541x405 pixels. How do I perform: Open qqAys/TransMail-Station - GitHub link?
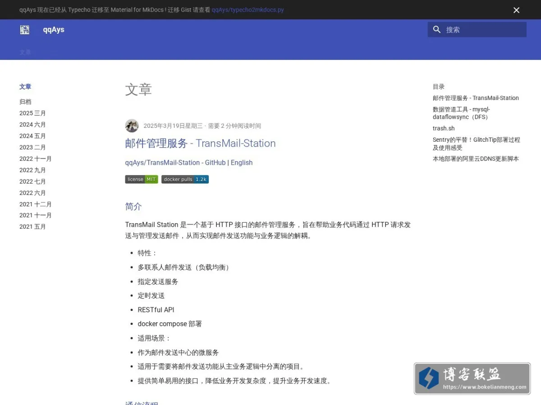point(175,162)
